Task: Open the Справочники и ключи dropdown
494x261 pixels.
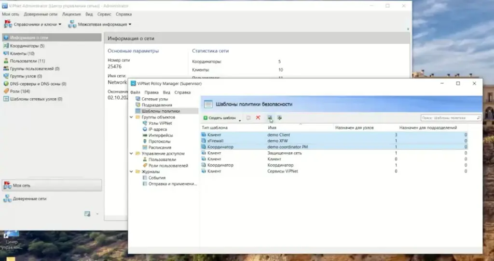Action: [x=33, y=24]
